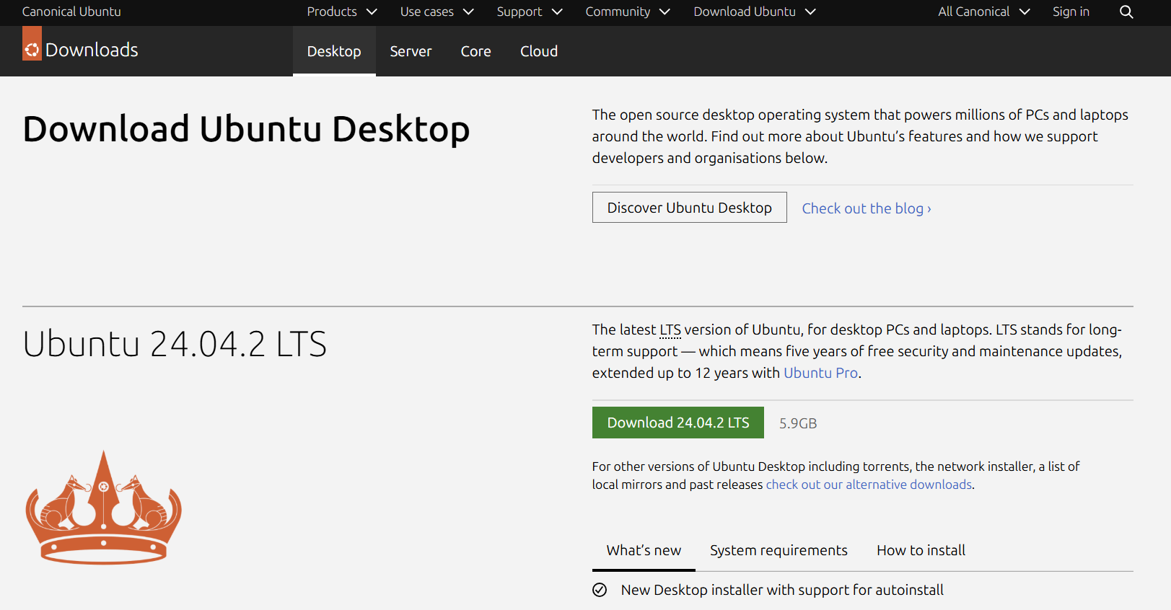Click the Ubuntu 24.04.2 LTS heading
Screen dimensions: 1171x610
[x=175, y=344]
